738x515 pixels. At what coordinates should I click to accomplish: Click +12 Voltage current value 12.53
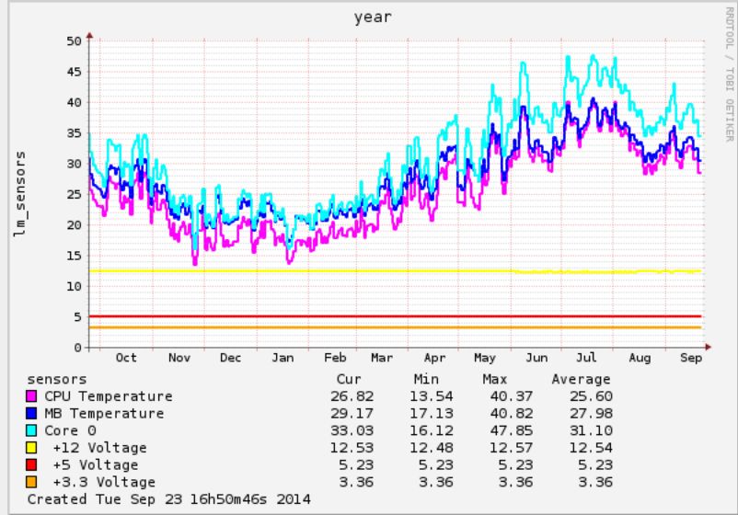[x=352, y=448]
